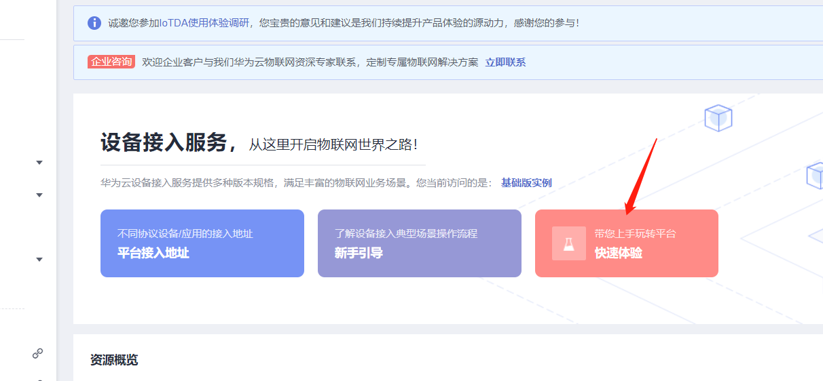
Task: Click the 设备接入服务 heading text
Action: (x=163, y=142)
